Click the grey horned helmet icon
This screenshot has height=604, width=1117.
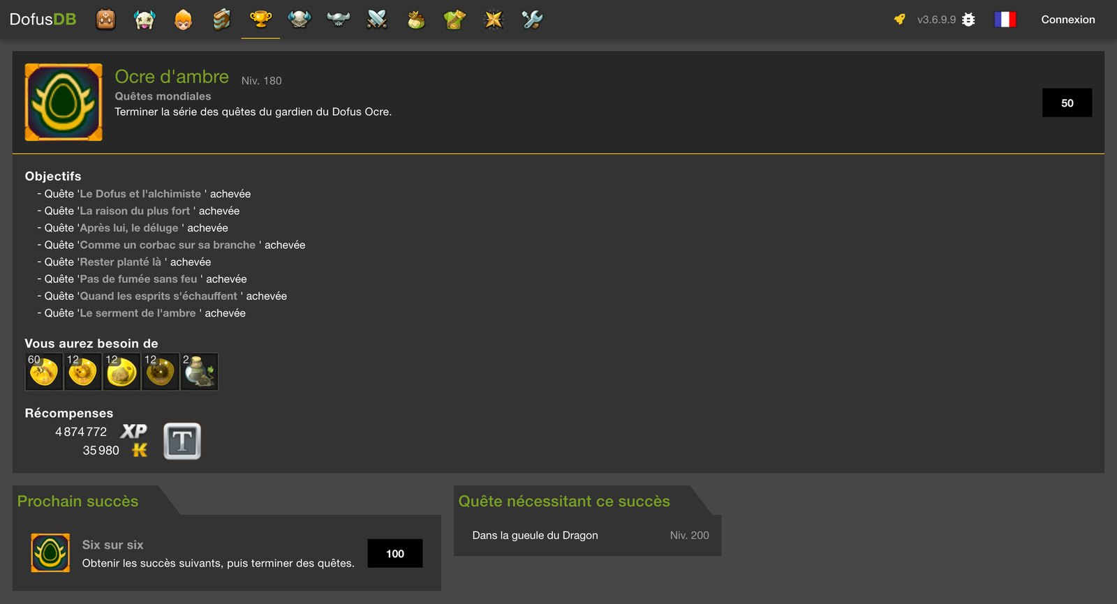339,20
